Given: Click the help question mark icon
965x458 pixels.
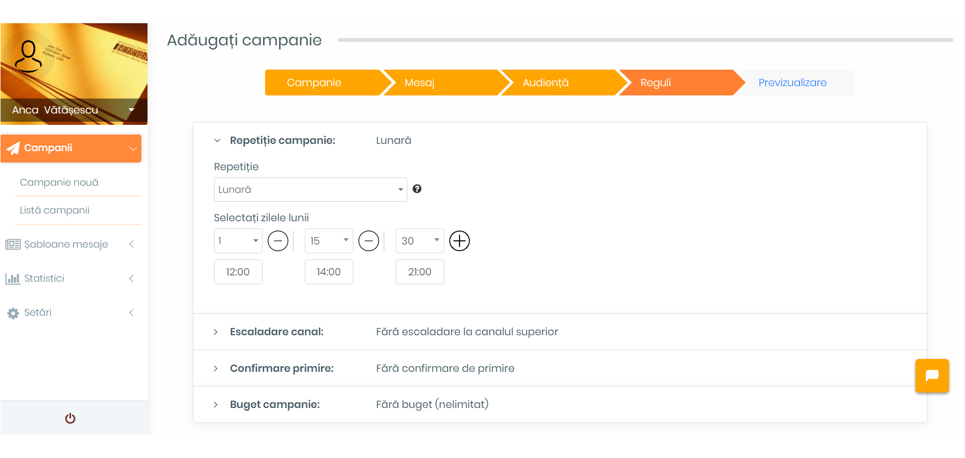Looking at the screenshot, I should click(417, 189).
